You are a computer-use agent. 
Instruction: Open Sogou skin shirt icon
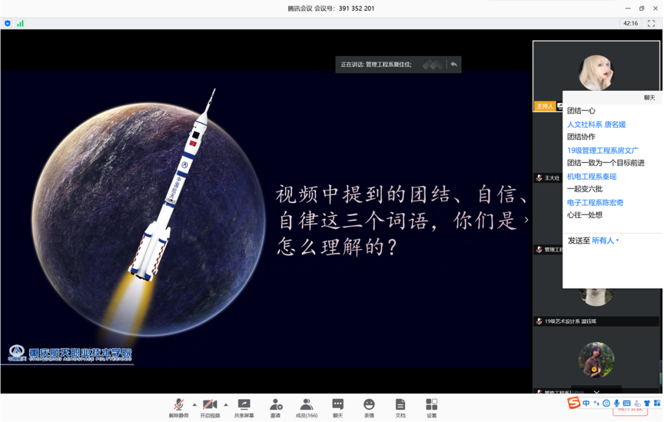coord(647,403)
